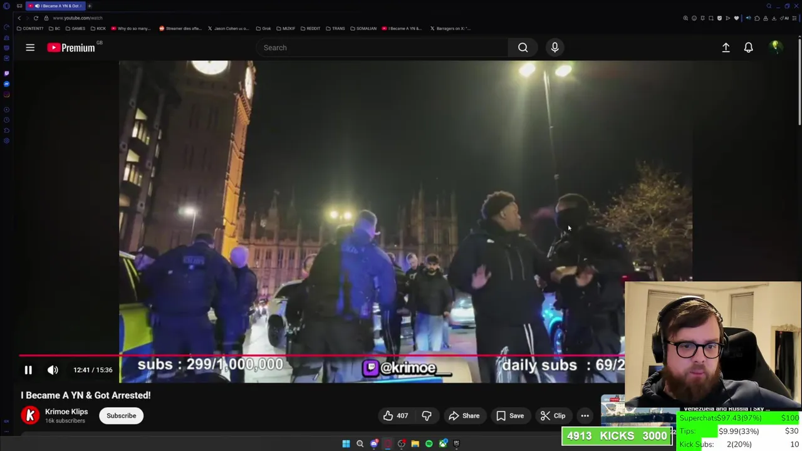Image resolution: width=802 pixels, height=451 pixels.
Task: Expand the MIZKIF bookmarks folder
Action: click(x=286, y=28)
